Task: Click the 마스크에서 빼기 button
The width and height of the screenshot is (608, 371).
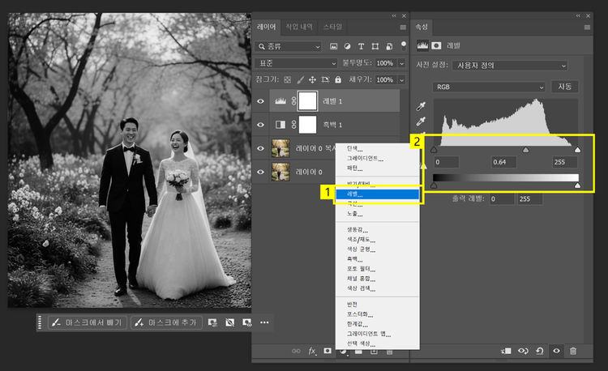Action: coord(88,322)
